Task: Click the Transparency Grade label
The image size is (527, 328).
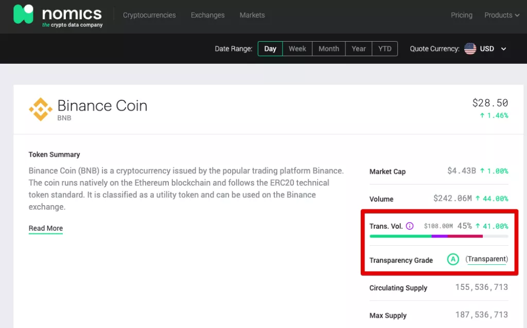Action: pos(401,260)
